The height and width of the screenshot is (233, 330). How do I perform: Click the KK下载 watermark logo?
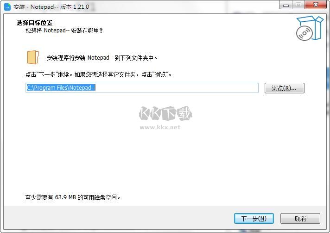coord(165,113)
